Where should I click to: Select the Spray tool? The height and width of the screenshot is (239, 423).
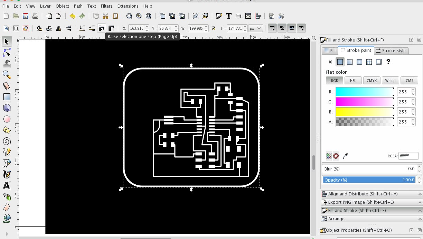7,196
